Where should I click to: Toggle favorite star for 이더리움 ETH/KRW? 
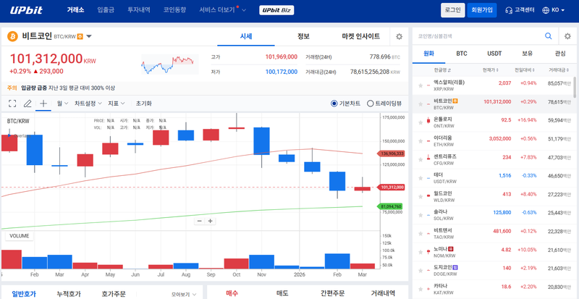pos(420,138)
